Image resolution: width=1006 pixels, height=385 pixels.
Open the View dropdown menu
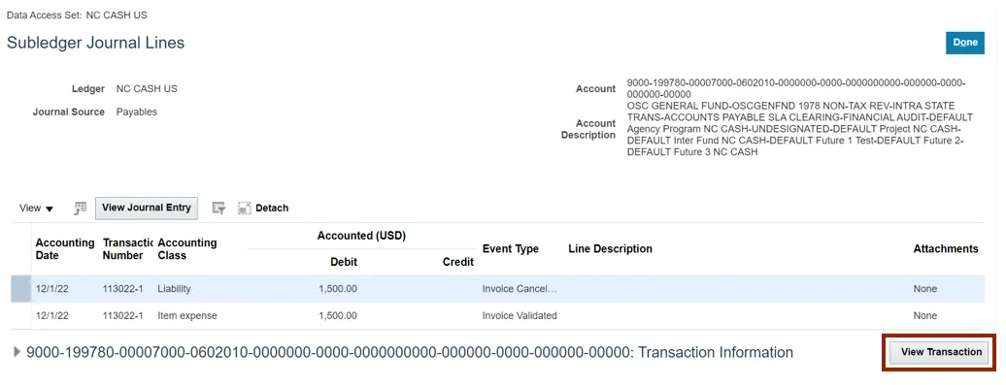(x=36, y=209)
